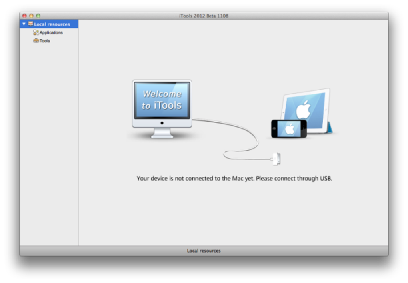
Task: Click the 'Your device is not connected' message
Action: [x=234, y=178]
